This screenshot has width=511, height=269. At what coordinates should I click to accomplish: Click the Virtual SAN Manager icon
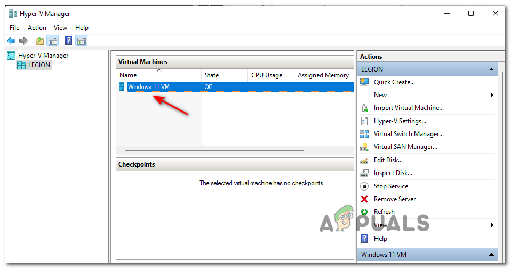[x=364, y=147]
